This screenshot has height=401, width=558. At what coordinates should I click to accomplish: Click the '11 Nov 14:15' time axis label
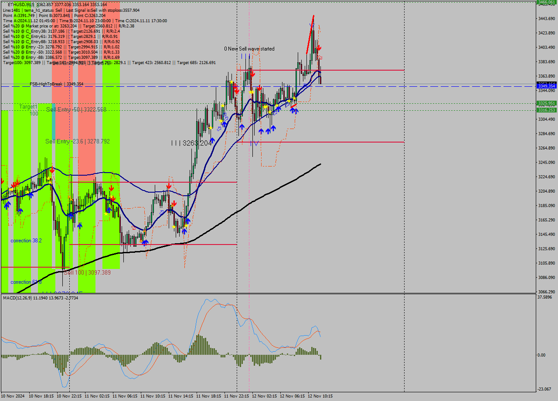click(181, 396)
